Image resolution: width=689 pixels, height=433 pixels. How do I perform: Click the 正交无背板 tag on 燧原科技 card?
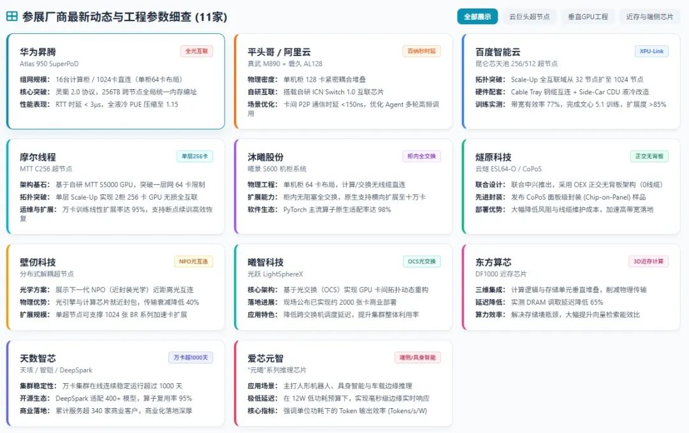click(649, 156)
